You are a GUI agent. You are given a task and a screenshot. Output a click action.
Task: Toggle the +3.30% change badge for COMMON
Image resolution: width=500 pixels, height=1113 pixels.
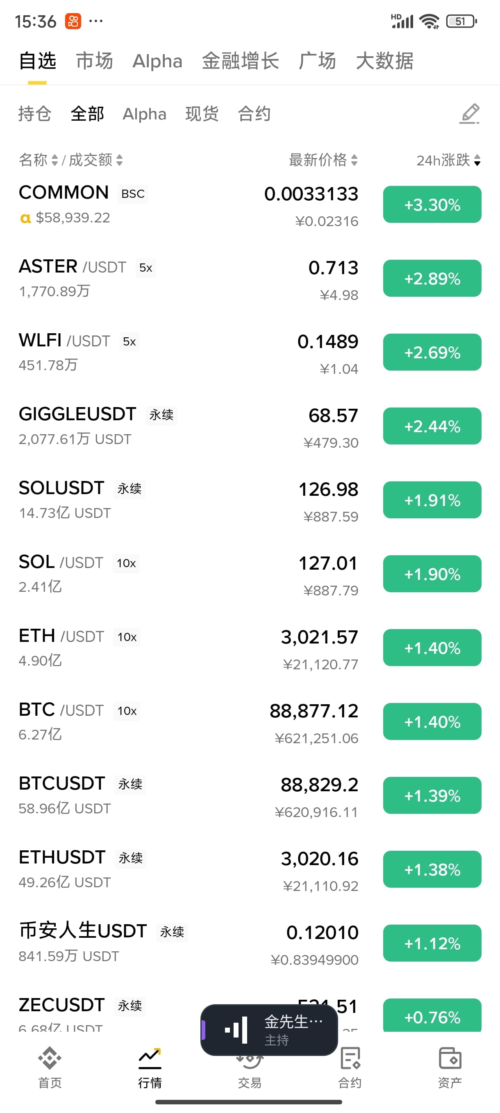[432, 204]
